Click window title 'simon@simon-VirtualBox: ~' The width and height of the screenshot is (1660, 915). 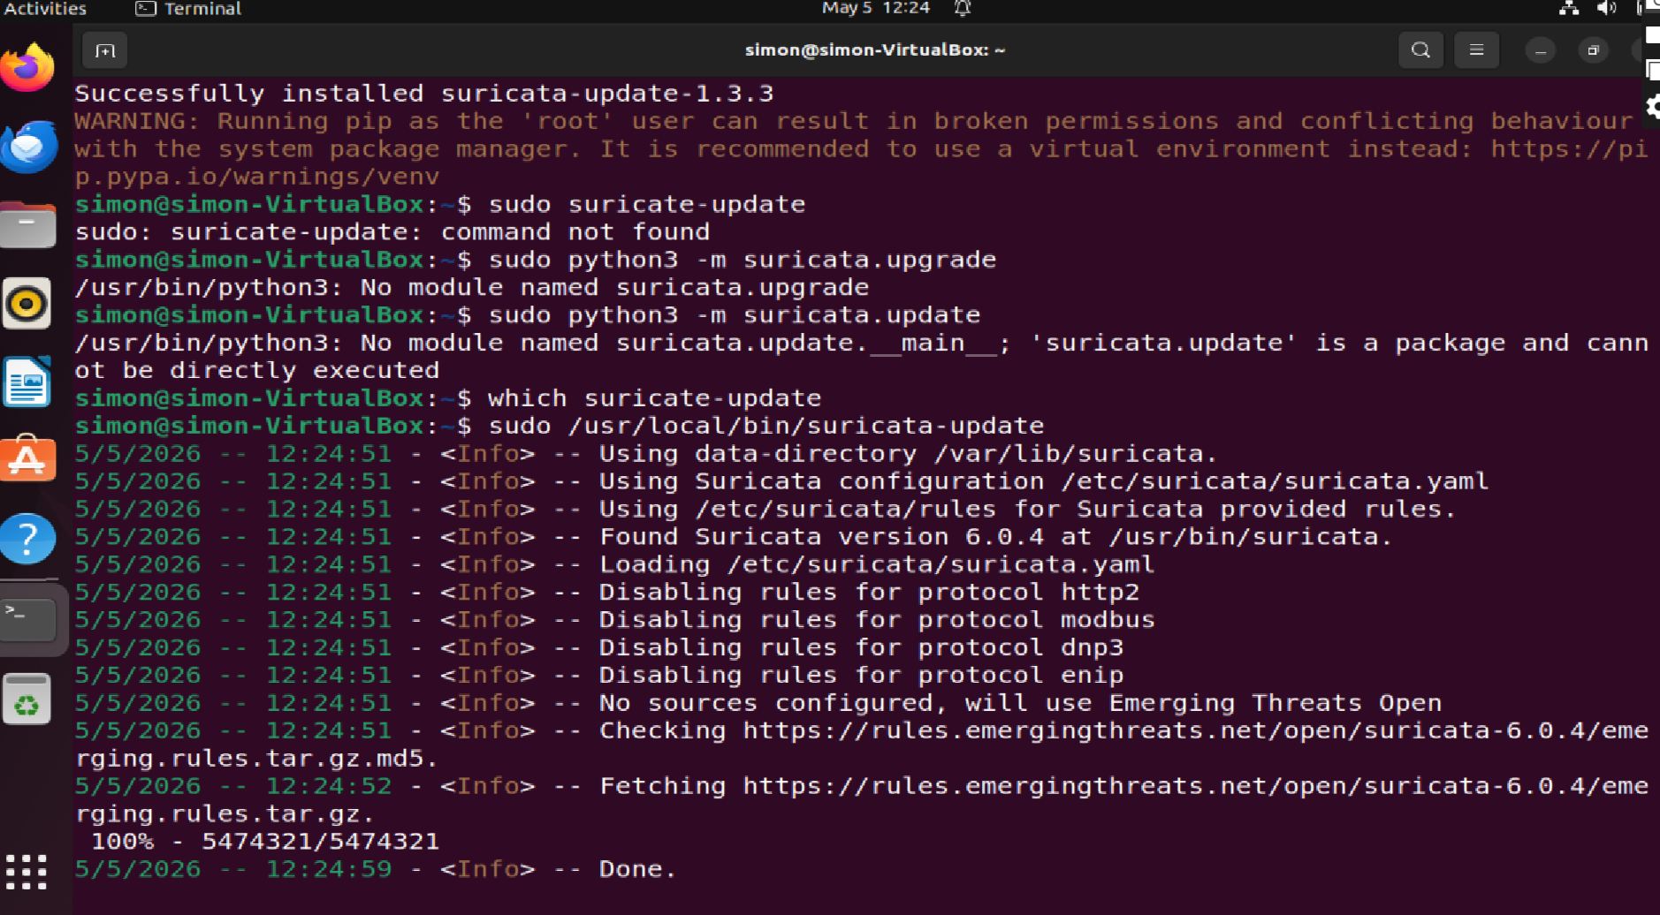point(875,50)
